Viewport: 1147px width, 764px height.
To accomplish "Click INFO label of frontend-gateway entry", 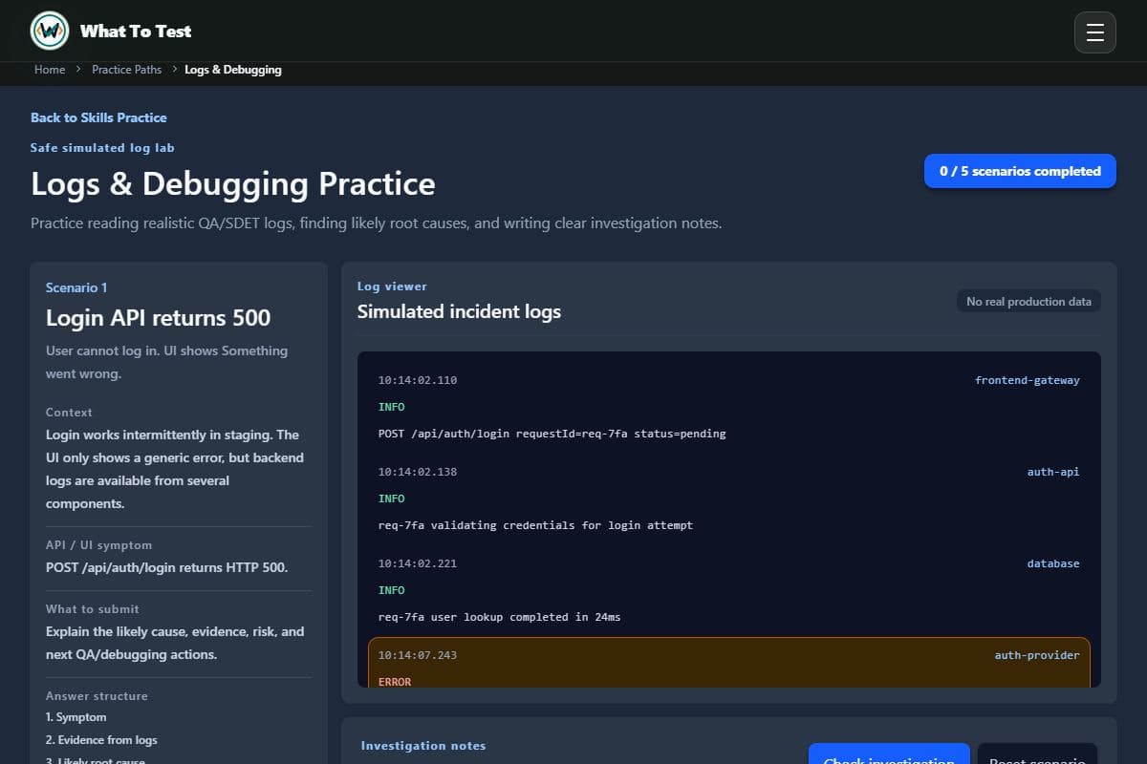I will click(x=392, y=407).
